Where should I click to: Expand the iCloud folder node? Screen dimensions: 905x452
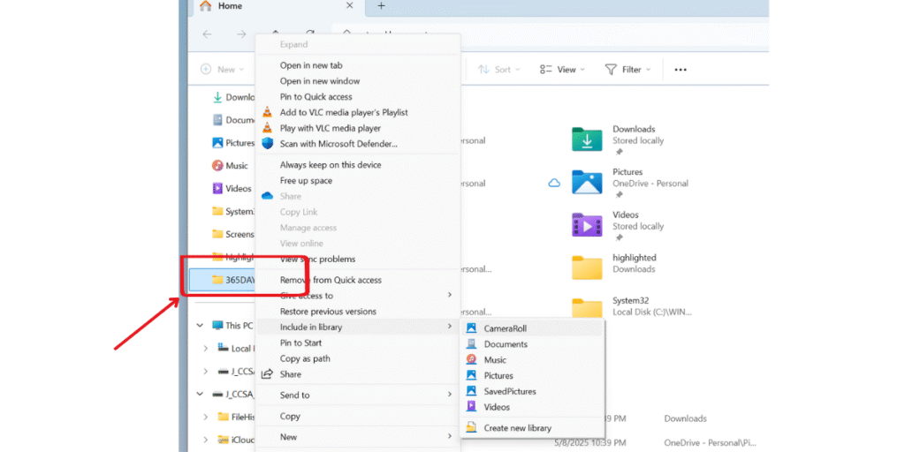coord(205,440)
